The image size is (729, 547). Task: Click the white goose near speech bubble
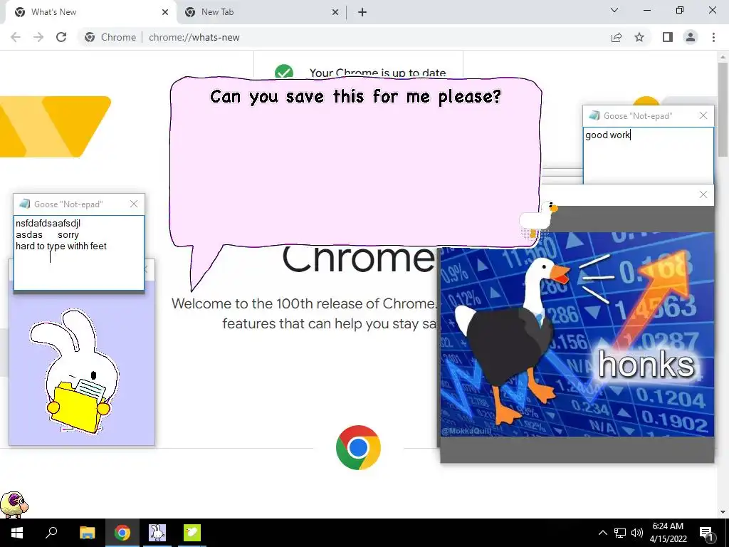click(x=538, y=219)
